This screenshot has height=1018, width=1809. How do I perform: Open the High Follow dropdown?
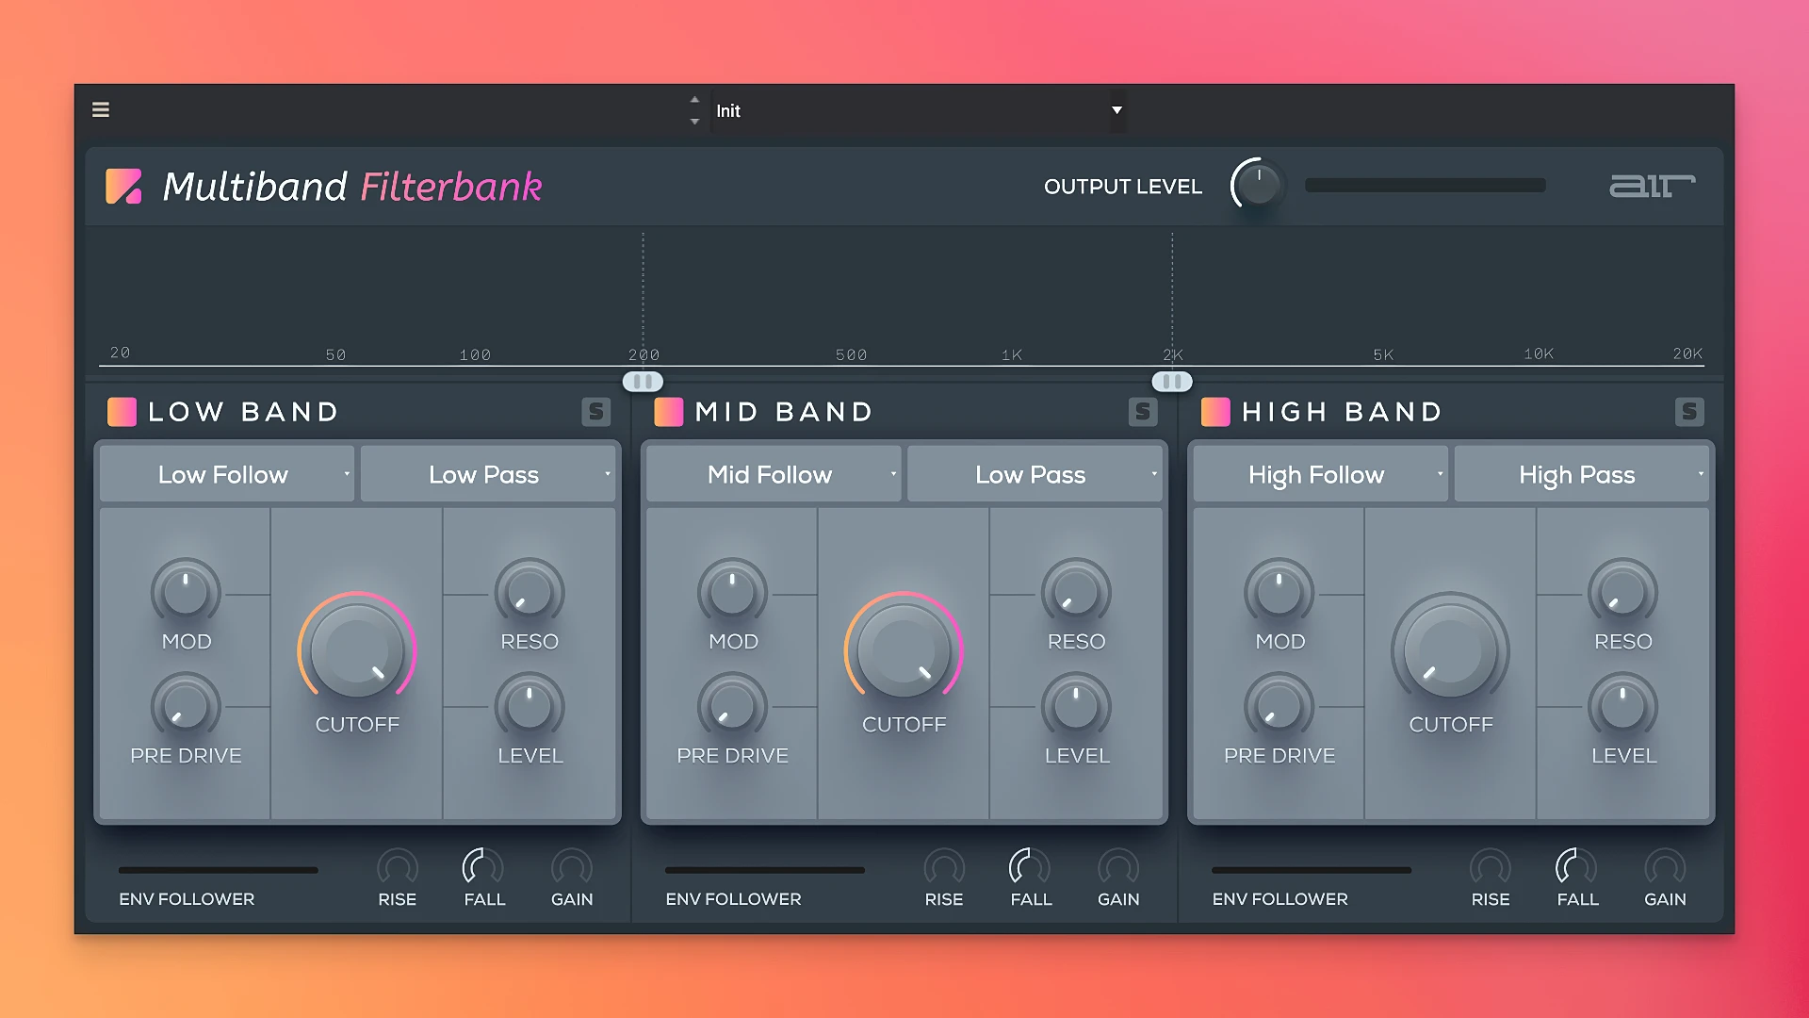(x=1320, y=474)
